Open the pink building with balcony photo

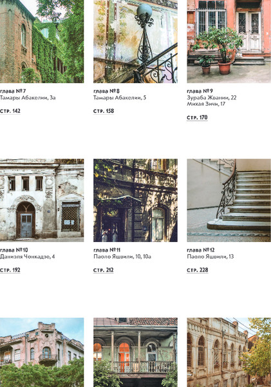pyautogui.click(x=42, y=352)
